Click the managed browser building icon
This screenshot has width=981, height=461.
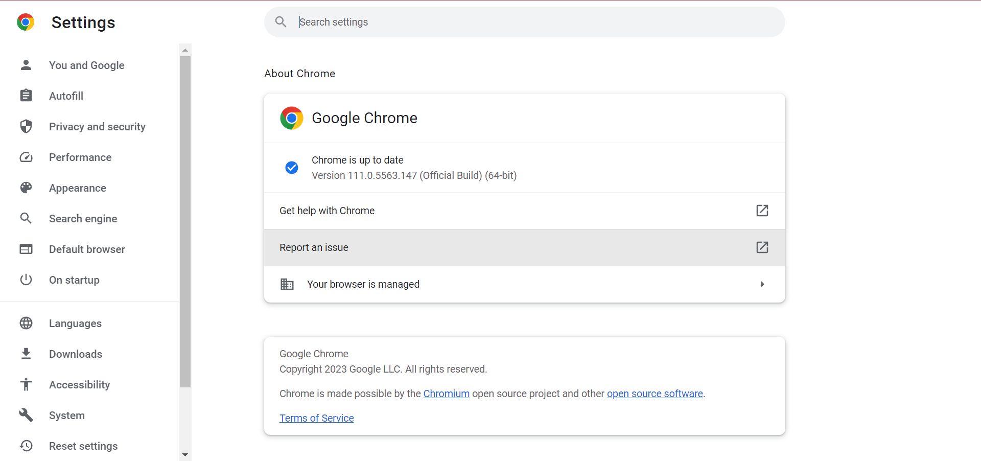click(x=287, y=284)
